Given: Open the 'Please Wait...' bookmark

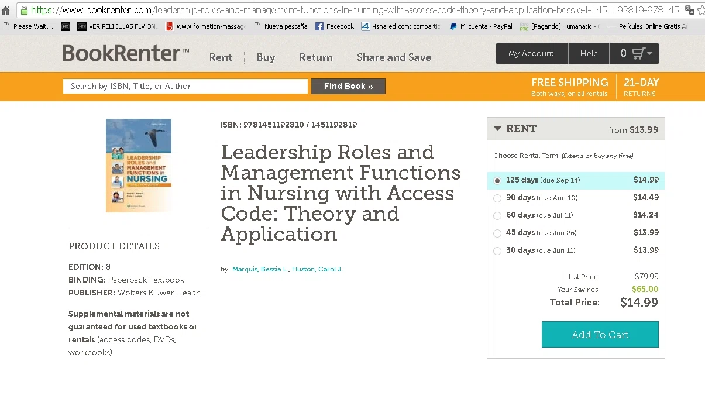Looking at the screenshot, I should (28, 26).
